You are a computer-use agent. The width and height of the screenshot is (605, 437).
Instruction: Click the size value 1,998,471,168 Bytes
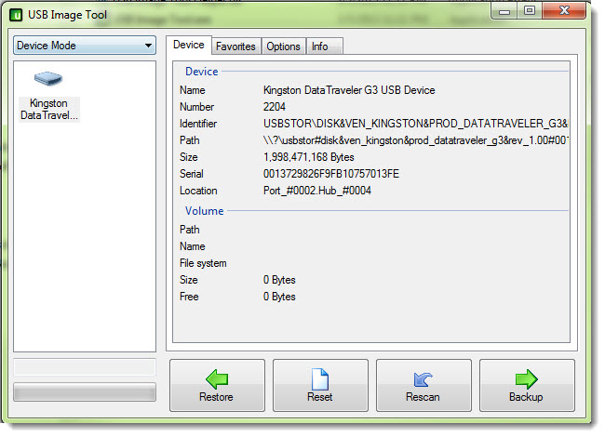(309, 157)
